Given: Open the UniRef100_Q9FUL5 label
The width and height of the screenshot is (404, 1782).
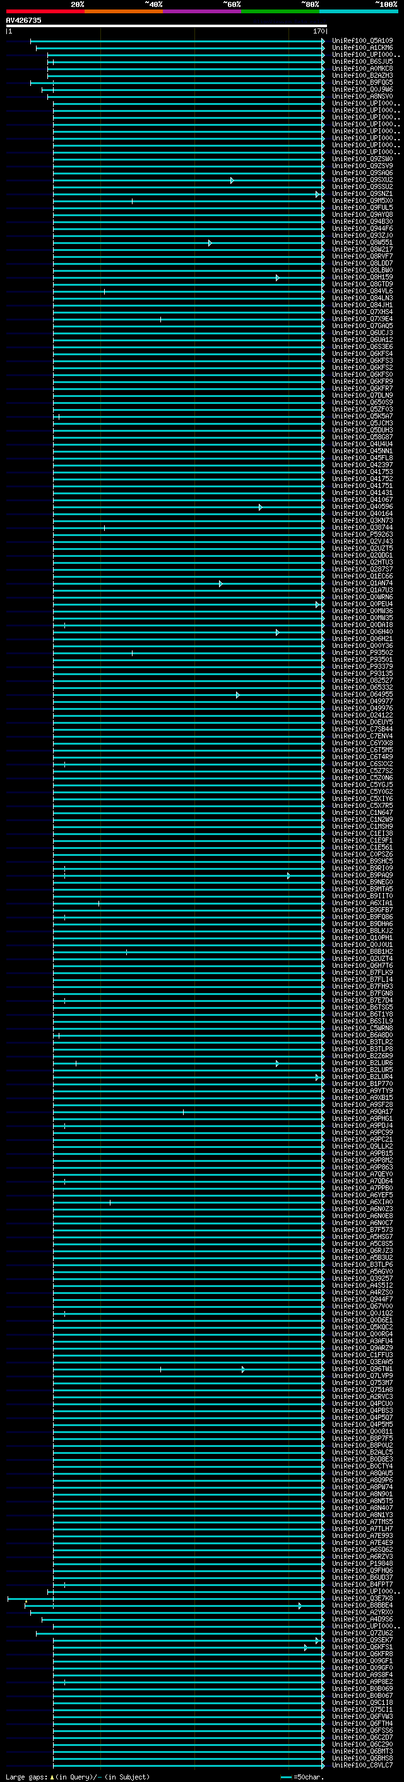Looking at the screenshot, I should [362, 207].
